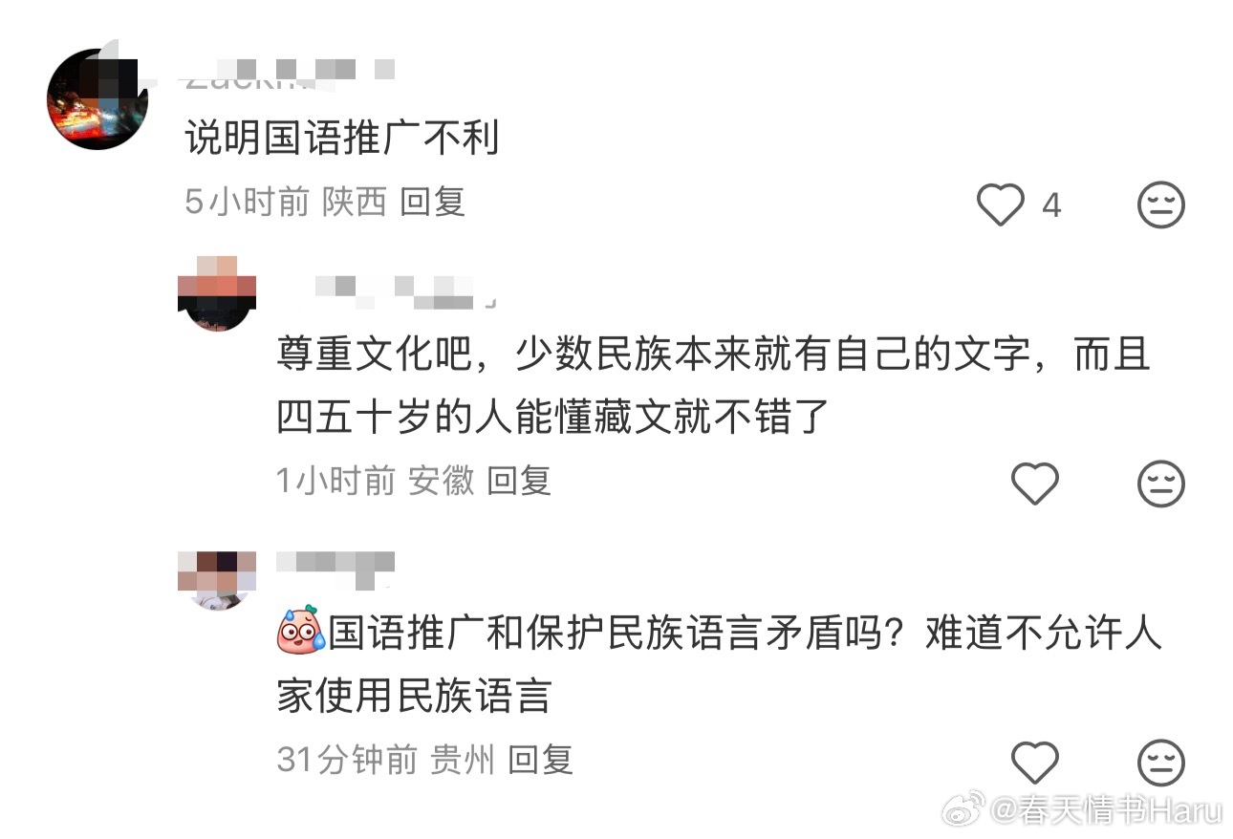Reply to the 31-minute-old Guizhou comment
This screenshot has width=1233, height=839.
click(540, 760)
